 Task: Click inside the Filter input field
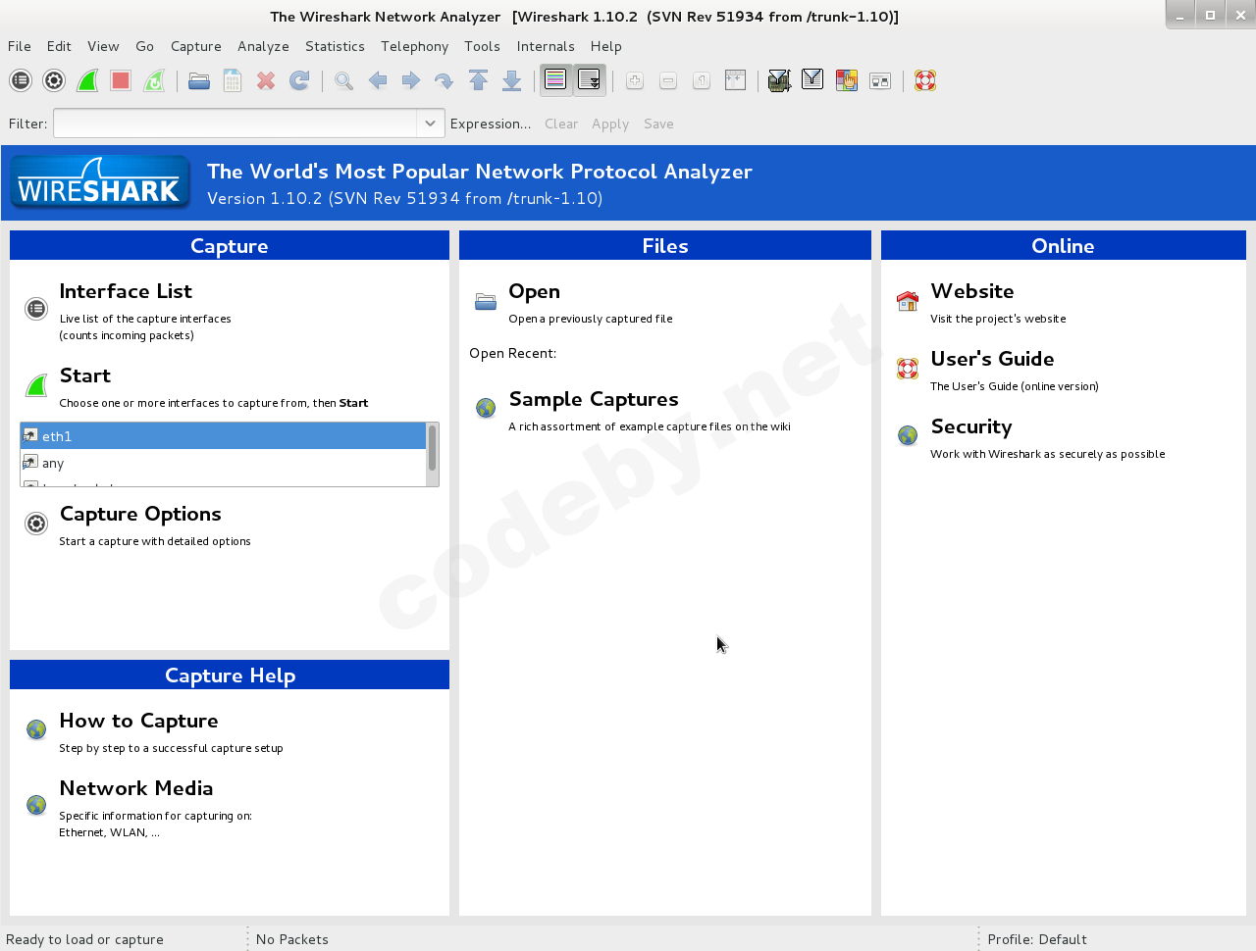pyautogui.click(x=235, y=124)
